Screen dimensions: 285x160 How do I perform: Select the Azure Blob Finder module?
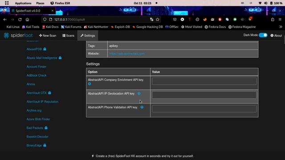[x=38, y=119]
